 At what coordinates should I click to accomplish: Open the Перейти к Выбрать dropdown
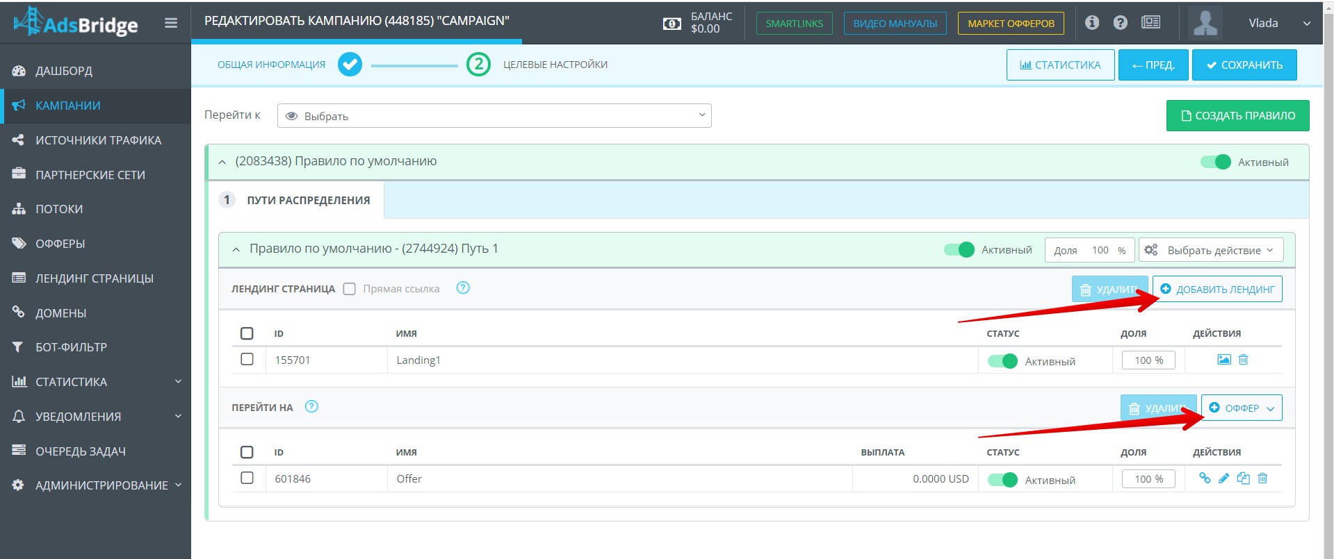[494, 116]
